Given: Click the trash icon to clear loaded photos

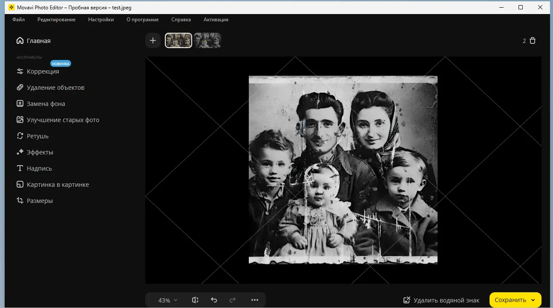Looking at the screenshot, I should pos(533,40).
